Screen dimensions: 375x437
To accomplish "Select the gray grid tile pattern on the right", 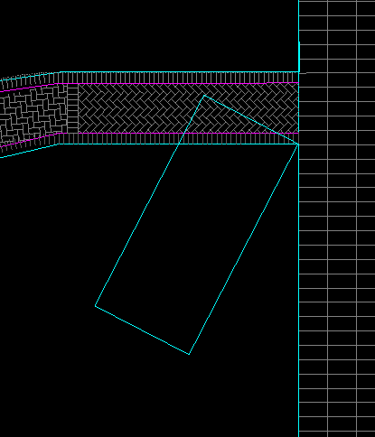I will pos(337,218).
